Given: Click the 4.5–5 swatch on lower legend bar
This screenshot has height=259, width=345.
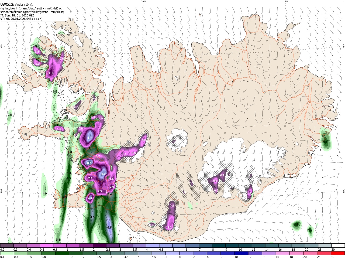Looking at the screenshot, I should [158, 253].
